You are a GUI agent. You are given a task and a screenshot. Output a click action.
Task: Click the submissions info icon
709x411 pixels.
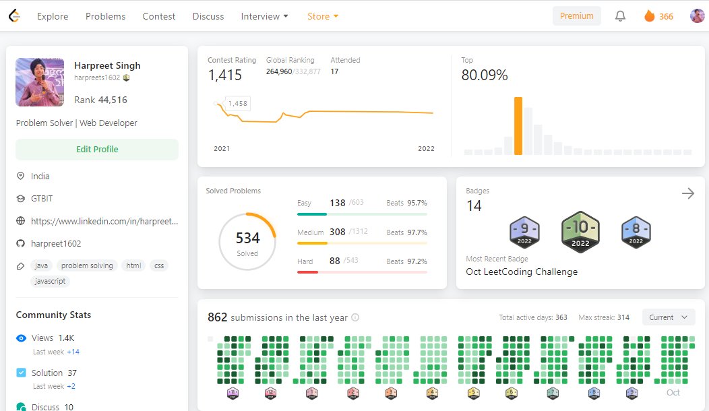(355, 317)
